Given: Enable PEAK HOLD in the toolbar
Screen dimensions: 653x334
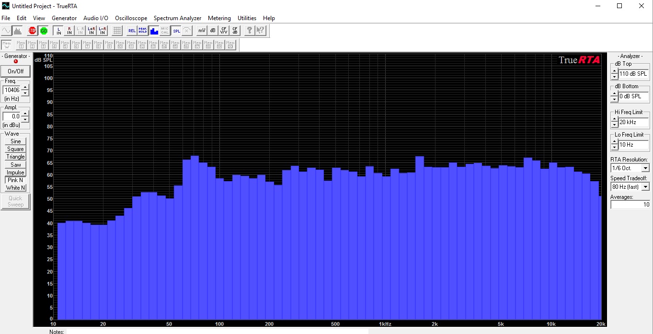Looking at the screenshot, I should click(x=143, y=31).
